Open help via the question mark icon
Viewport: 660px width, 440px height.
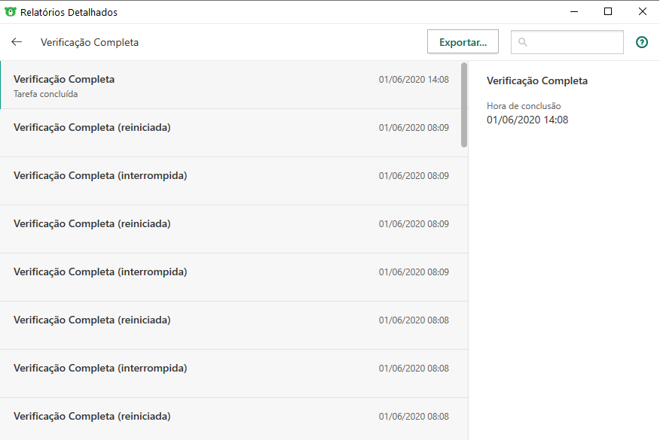(x=642, y=42)
